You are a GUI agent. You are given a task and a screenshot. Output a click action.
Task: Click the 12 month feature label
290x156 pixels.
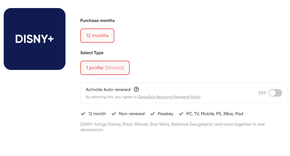[97, 114]
